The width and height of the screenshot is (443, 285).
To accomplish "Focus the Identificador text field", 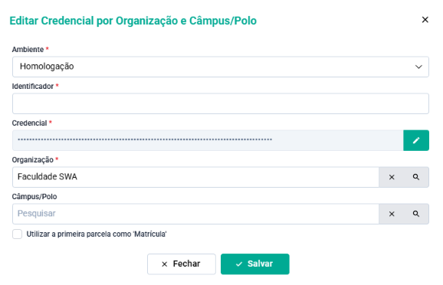I will click(x=221, y=103).
